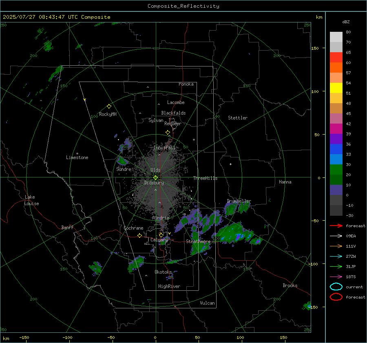Select the yellow 54-51 dBZ swatch
The width and height of the screenshot is (367, 343).
[x=336, y=88]
